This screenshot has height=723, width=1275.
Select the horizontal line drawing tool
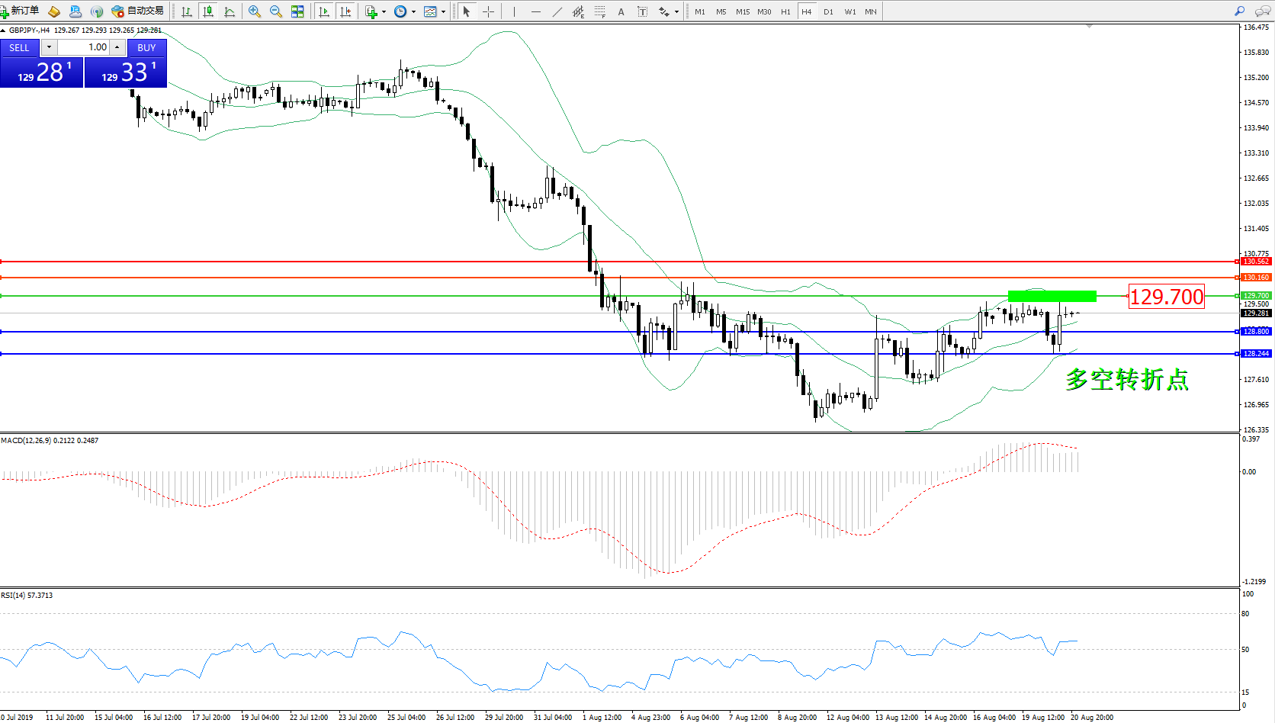(536, 11)
